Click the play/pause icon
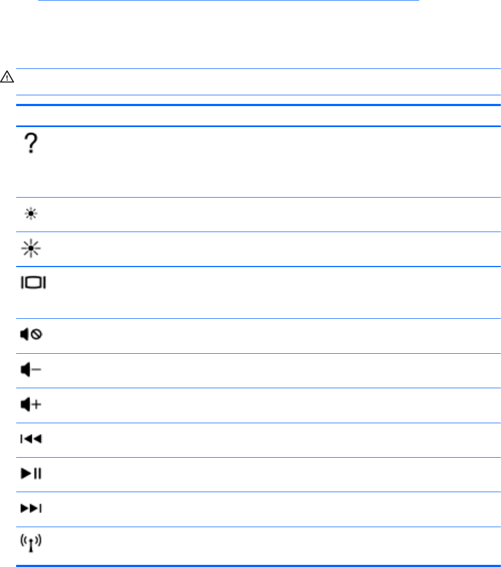Screen dimensions: 501x567 click(33, 474)
